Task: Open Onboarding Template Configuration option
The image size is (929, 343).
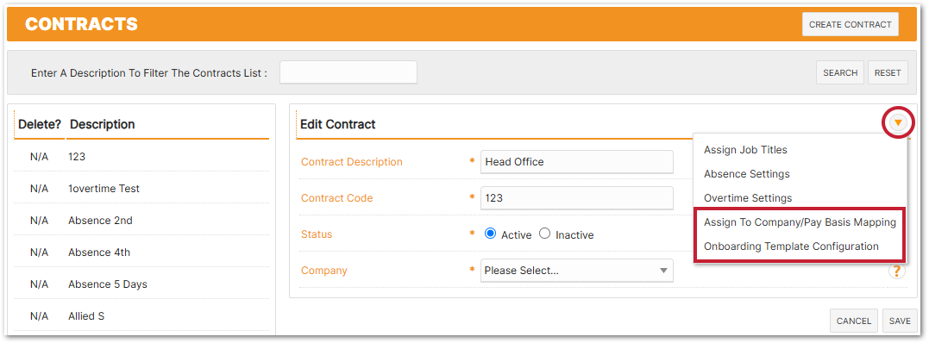Action: [791, 246]
